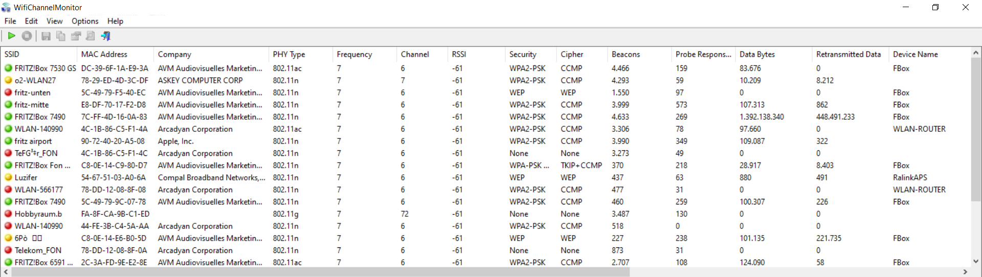This screenshot has width=982, height=277.
Task: Click the 802.11g PHY type cell
Action: (285, 214)
